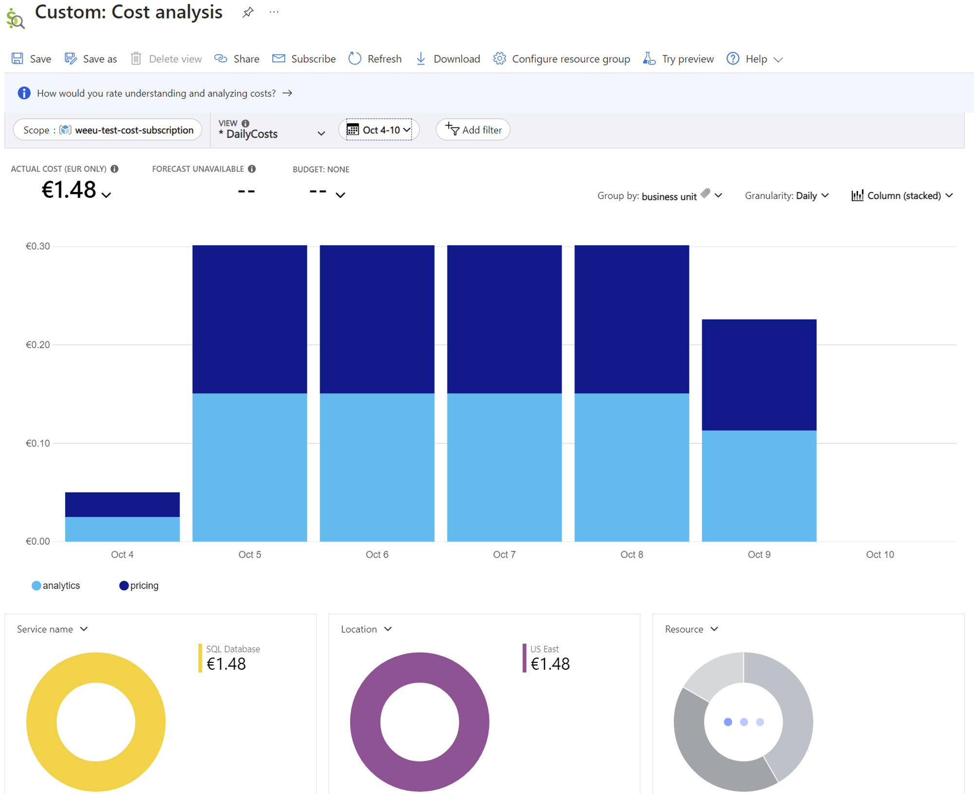Viewport: 974px width, 794px height.
Task: Click the BUDGET: NONE label
Action: tap(321, 169)
